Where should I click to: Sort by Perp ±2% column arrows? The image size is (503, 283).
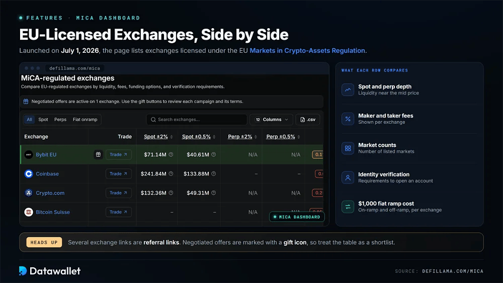click(256, 137)
